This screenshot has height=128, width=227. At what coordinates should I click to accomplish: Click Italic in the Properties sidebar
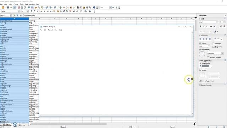click(x=204, y=26)
